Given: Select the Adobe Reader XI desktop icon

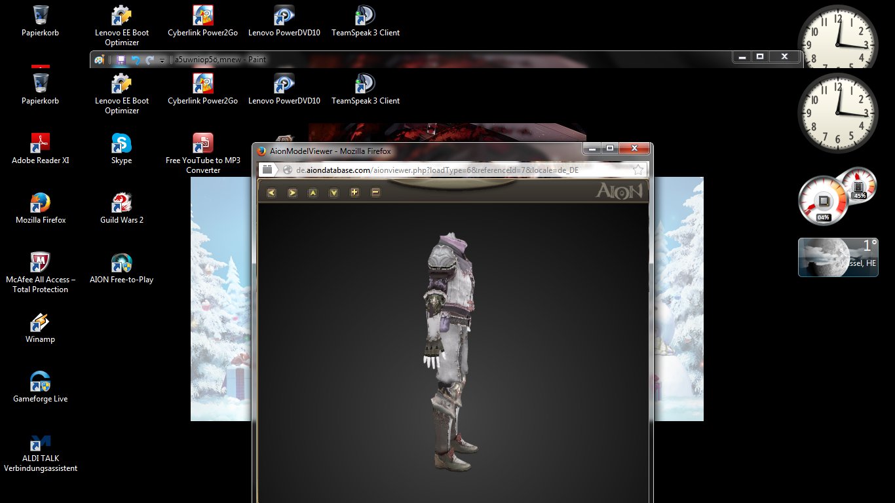Looking at the screenshot, I should pos(41,148).
